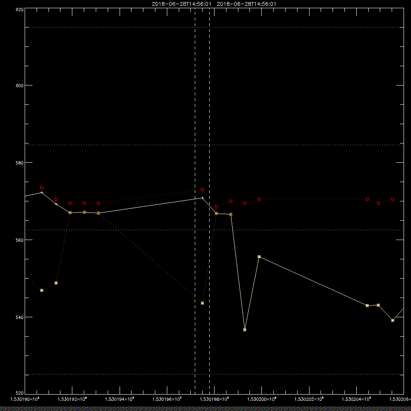The image size is (411, 411).
Task: Click horizontal dotted limit line near 525
Action: (x=214, y=374)
